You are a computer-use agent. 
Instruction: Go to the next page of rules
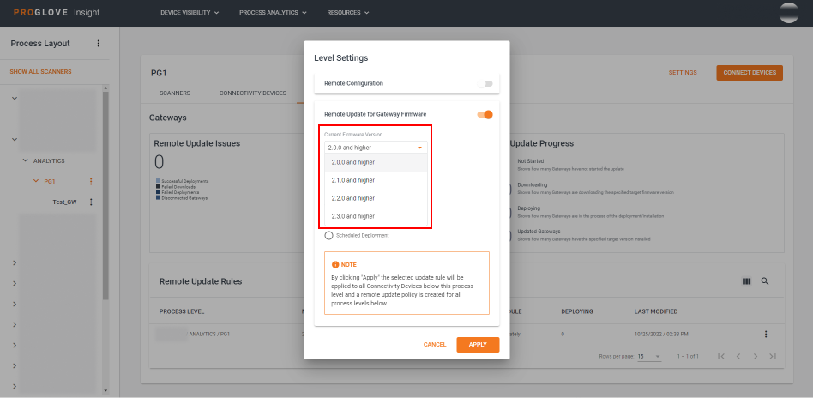pos(755,356)
